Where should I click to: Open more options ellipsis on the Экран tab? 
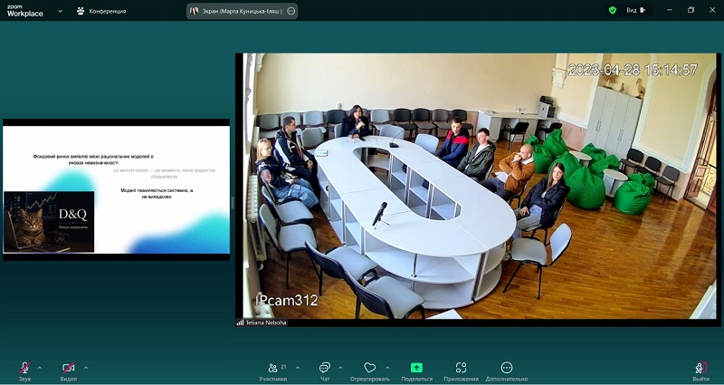(291, 11)
